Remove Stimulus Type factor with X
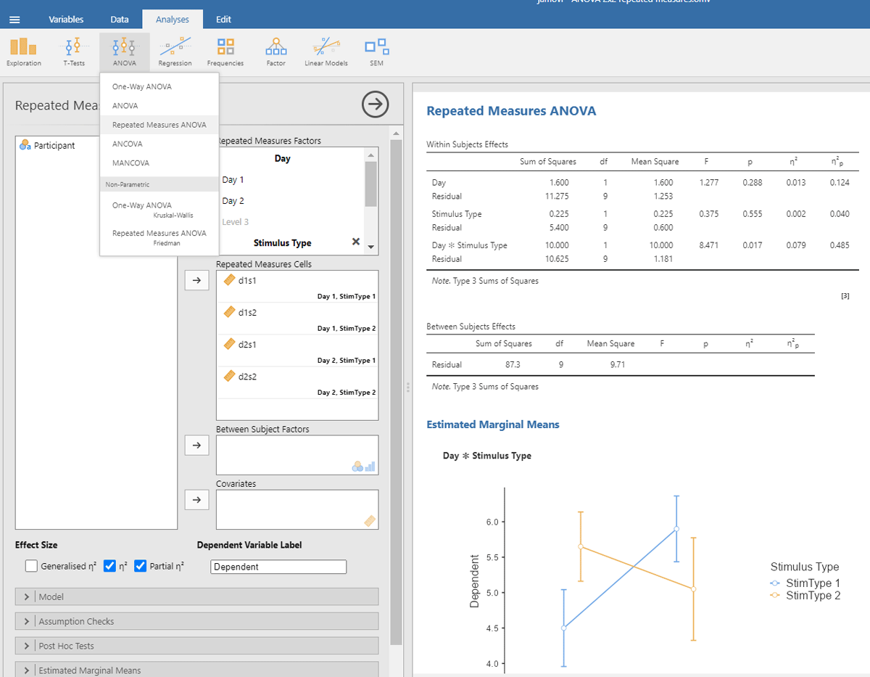This screenshot has width=870, height=677. [x=355, y=242]
